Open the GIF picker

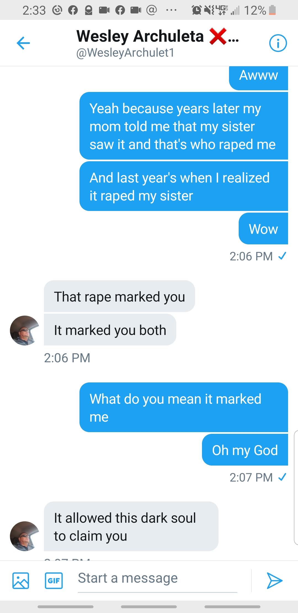click(54, 580)
